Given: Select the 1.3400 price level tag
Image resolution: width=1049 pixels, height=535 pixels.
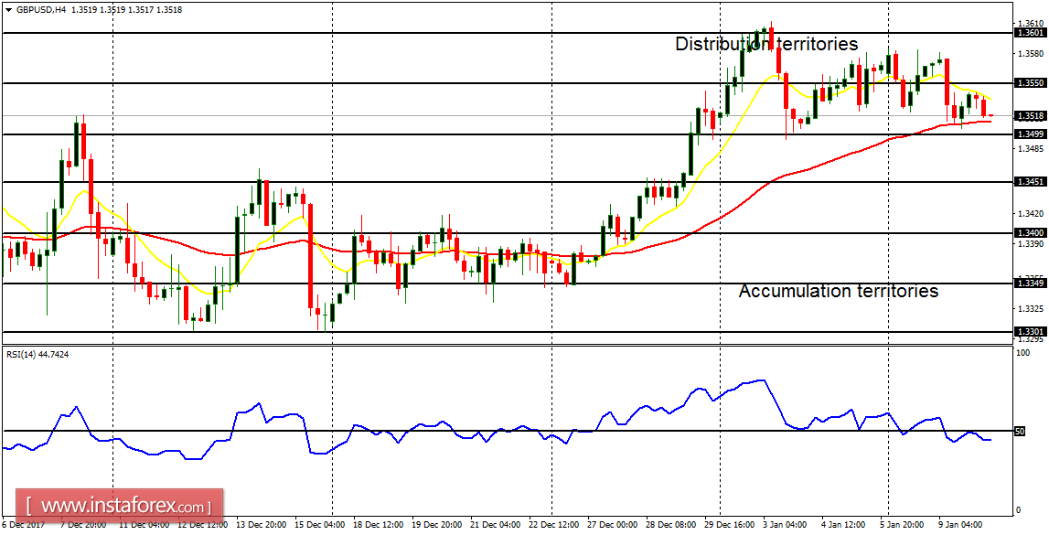Looking at the screenshot, I should (x=1032, y=232).
